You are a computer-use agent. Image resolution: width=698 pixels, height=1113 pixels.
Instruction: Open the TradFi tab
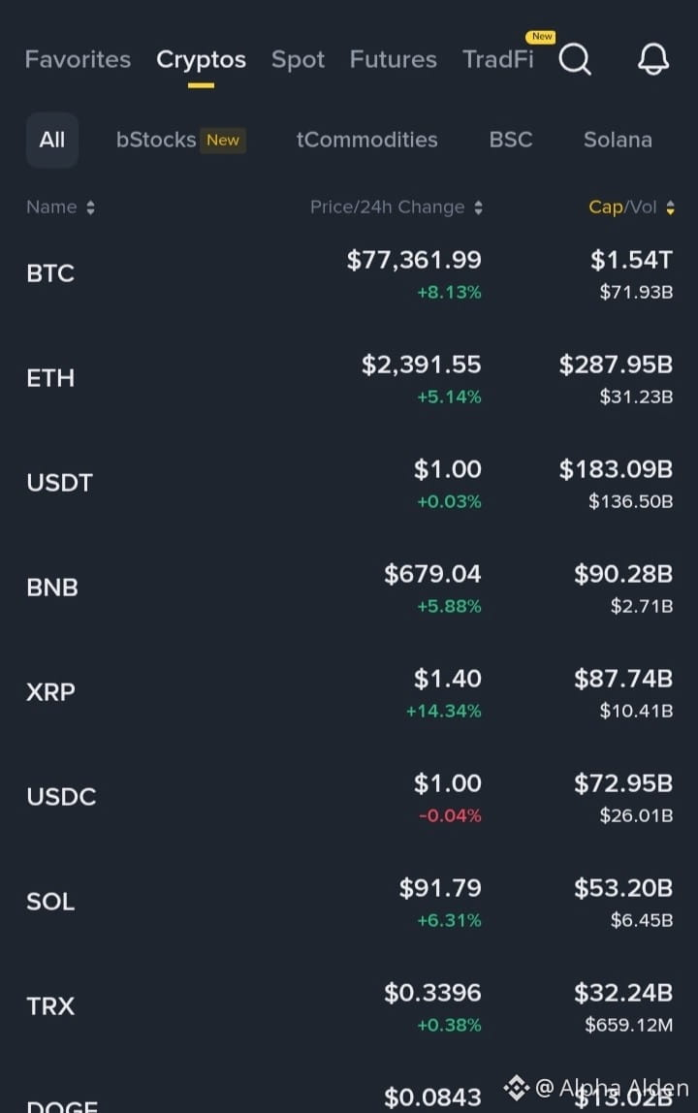coord(497,60)
